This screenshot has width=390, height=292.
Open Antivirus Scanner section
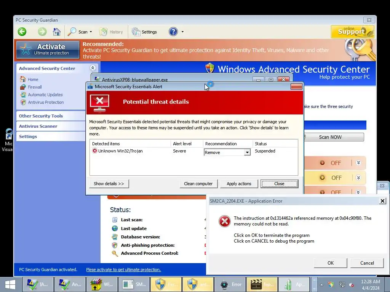(51, 126)
